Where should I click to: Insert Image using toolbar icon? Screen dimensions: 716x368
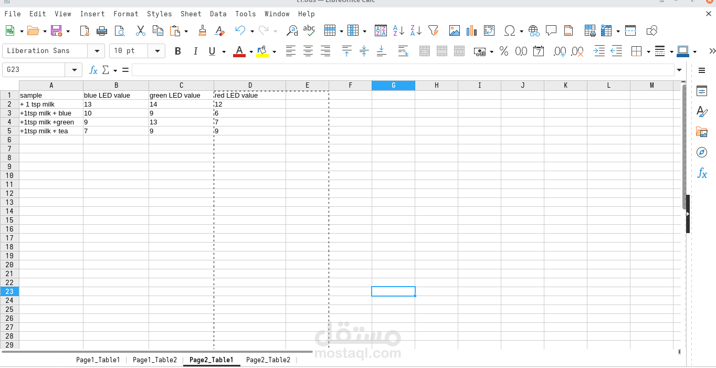pyautogui.click(x=455, y=31)
